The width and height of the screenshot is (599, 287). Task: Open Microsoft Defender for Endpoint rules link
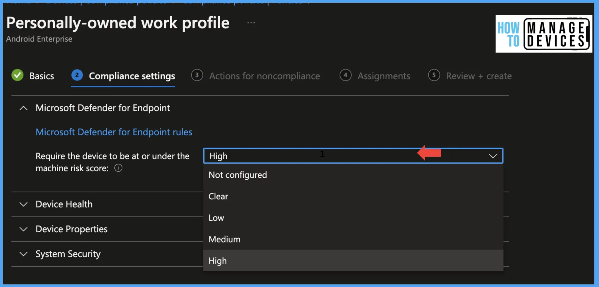114,132
